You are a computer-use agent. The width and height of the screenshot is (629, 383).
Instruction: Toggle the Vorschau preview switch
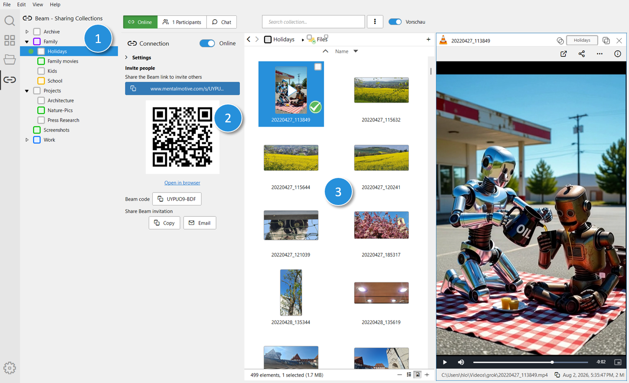(x=395, y=22)
